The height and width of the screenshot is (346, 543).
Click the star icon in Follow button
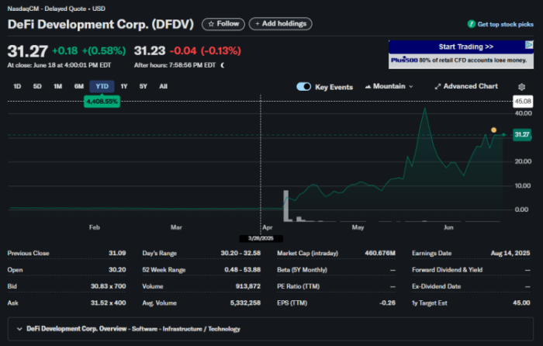(211, 24)
